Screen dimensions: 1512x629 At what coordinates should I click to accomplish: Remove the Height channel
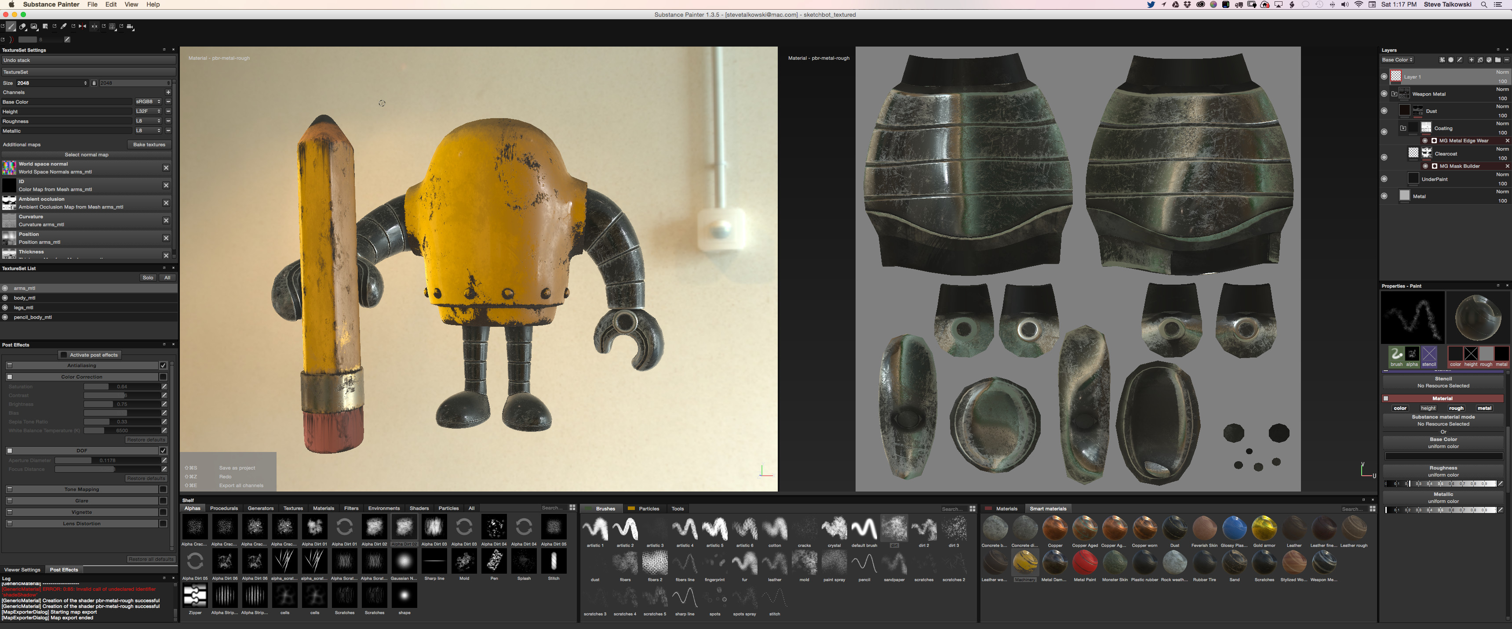[168, 112]
